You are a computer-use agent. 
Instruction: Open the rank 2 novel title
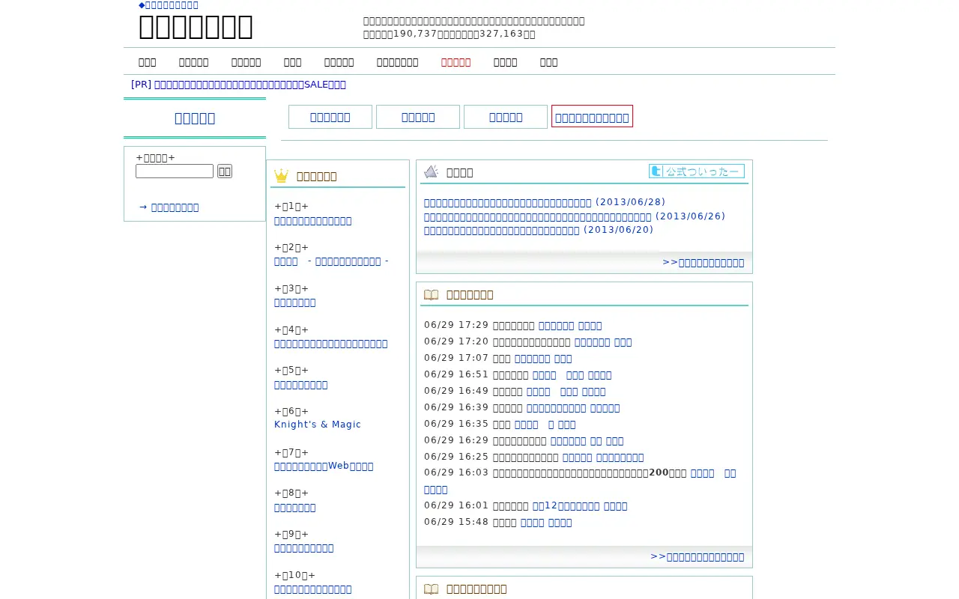(x=331, y=261)
